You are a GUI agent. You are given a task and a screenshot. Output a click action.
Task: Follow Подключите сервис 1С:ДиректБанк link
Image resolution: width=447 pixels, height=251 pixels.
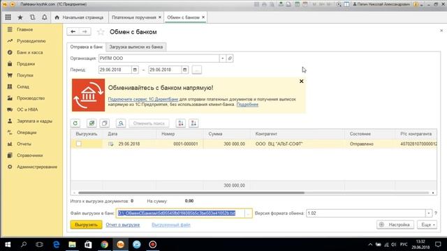pyautogui.click(x=143, y=99)
